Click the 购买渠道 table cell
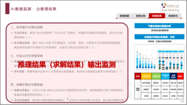 (173, 89)
